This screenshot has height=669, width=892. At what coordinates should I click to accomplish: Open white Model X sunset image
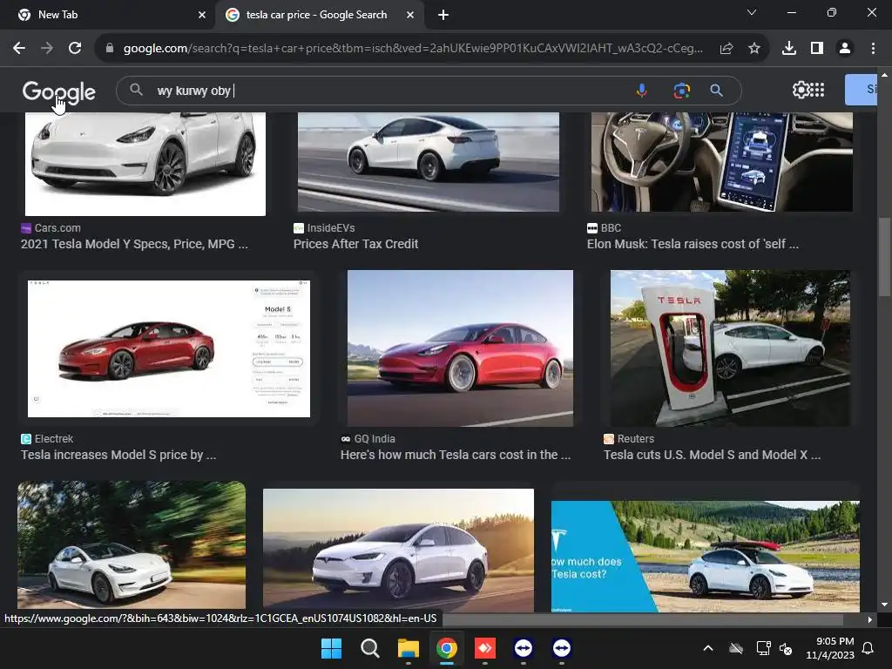pos(398,550)
